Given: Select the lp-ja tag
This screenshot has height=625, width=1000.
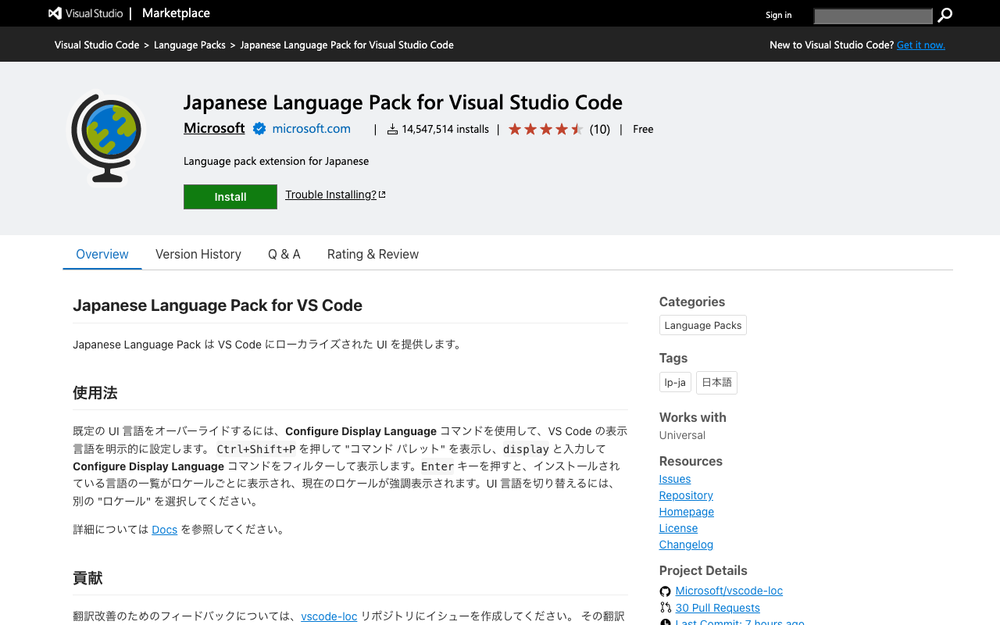Looking at the screenshot, I should 675,382.
